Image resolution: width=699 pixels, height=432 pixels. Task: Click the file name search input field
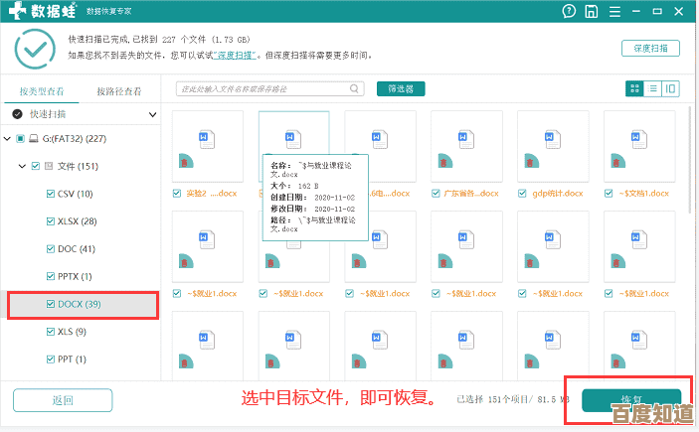263,89
